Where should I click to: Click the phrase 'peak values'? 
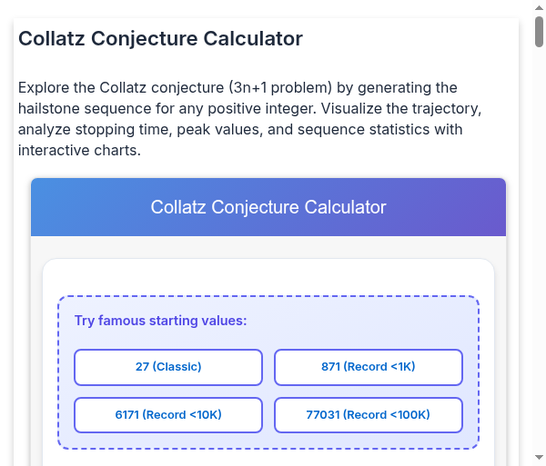point(218,130)
